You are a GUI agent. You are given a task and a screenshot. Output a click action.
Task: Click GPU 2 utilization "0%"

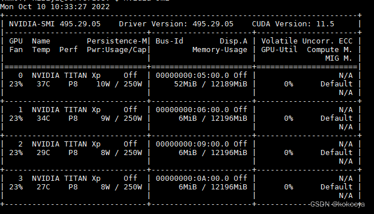point(288,153)
